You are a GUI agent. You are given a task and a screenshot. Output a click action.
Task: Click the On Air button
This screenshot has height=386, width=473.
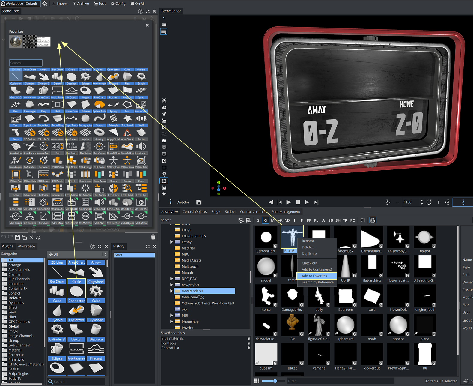coord(138,4)
